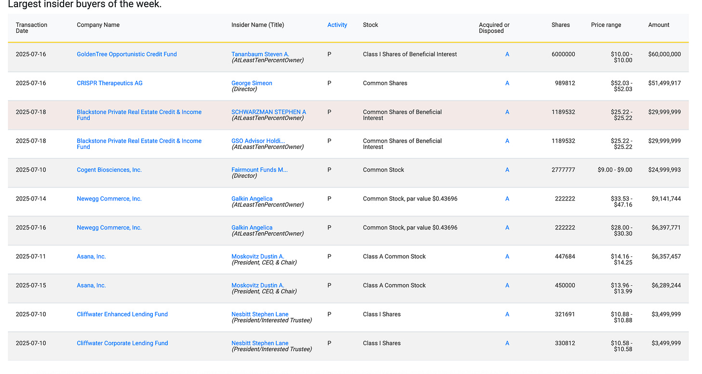Select Nesbitt Stephen Lane in Cliffwater Corporate row

pyautogui.click(x=260, y=344)
